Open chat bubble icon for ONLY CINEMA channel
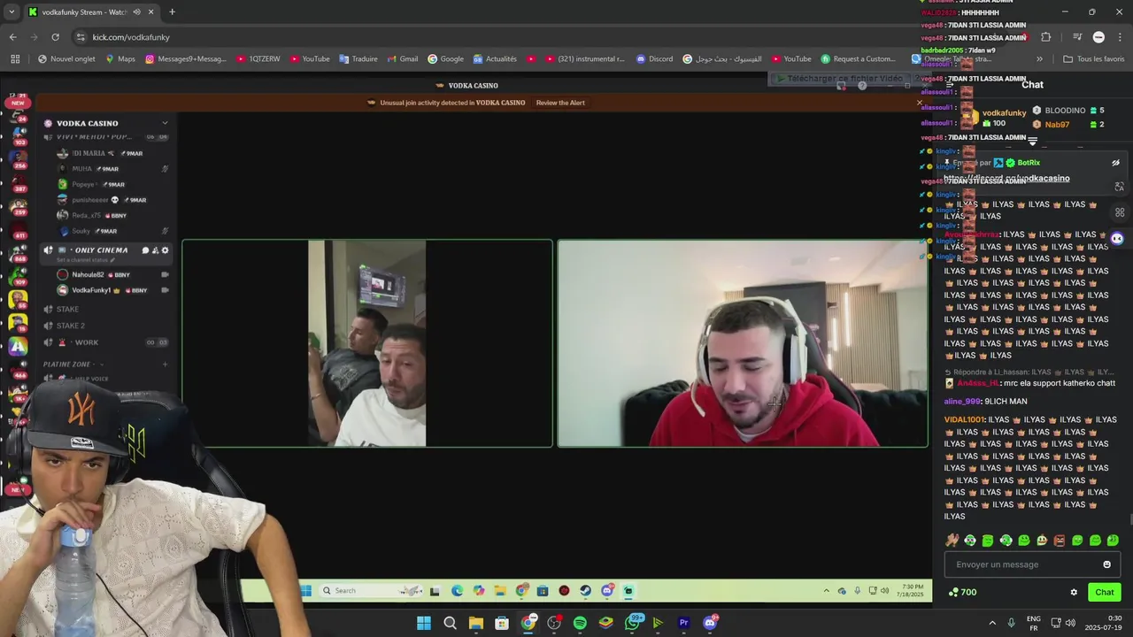Image resolution: width=1133 pixels, height=637 pixels. coord(146,250)
